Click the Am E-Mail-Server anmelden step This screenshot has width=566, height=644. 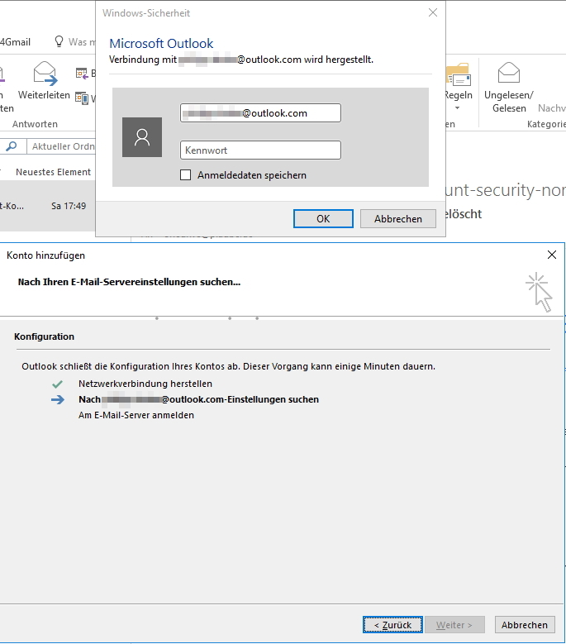(x=136, y=415)
